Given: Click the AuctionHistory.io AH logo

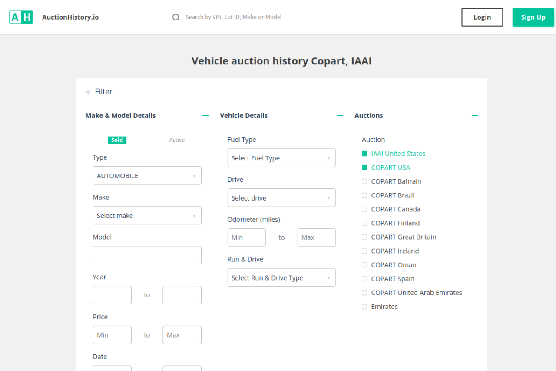Looking at the screenshot, I should [21, 17].
